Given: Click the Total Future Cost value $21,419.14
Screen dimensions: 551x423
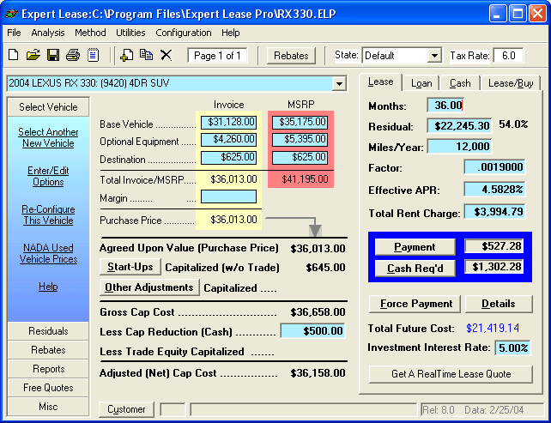Looking at the screenshot, I should point(493,328).
